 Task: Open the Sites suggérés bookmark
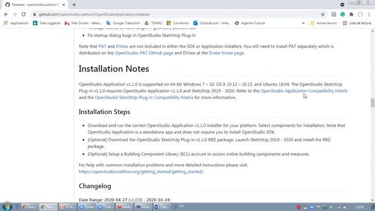[x=47, y=23]
